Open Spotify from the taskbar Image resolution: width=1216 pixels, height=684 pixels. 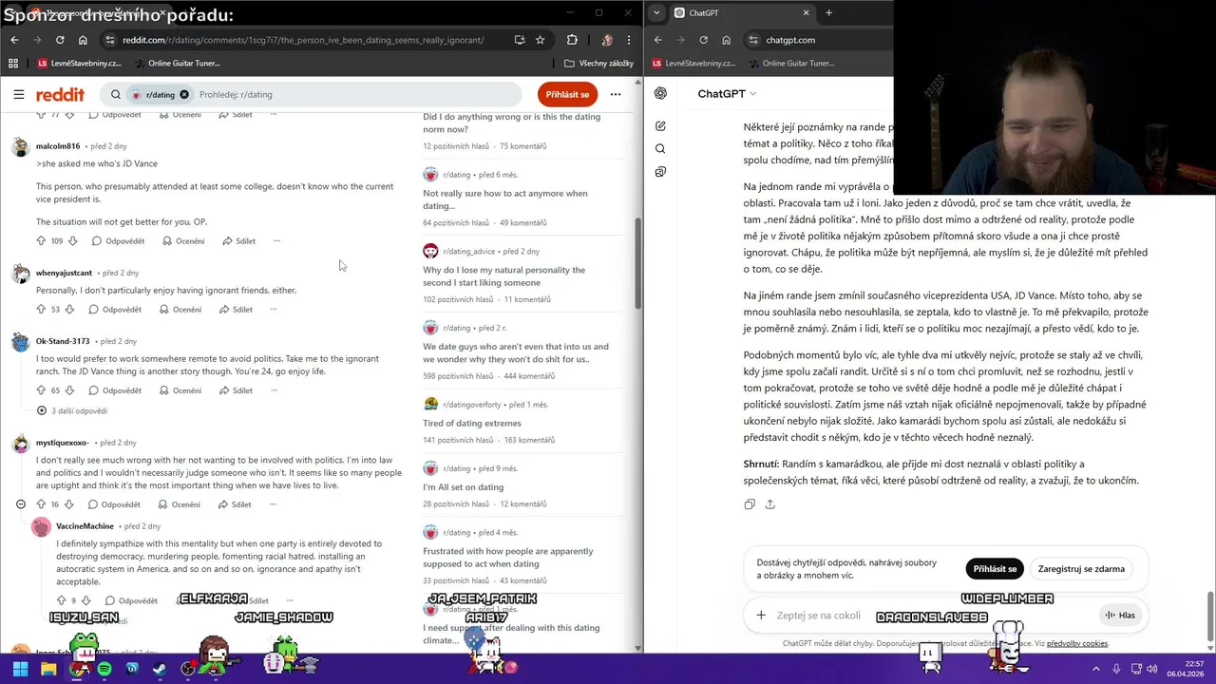click(104, 669)
